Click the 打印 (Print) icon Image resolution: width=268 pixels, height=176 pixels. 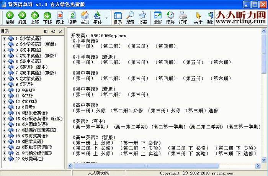click(183, 18)
